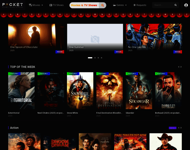Open the Snow White poster

pos(80,91)
